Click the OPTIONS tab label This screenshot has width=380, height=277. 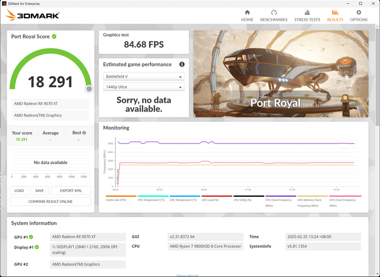(x=359, y=20)
